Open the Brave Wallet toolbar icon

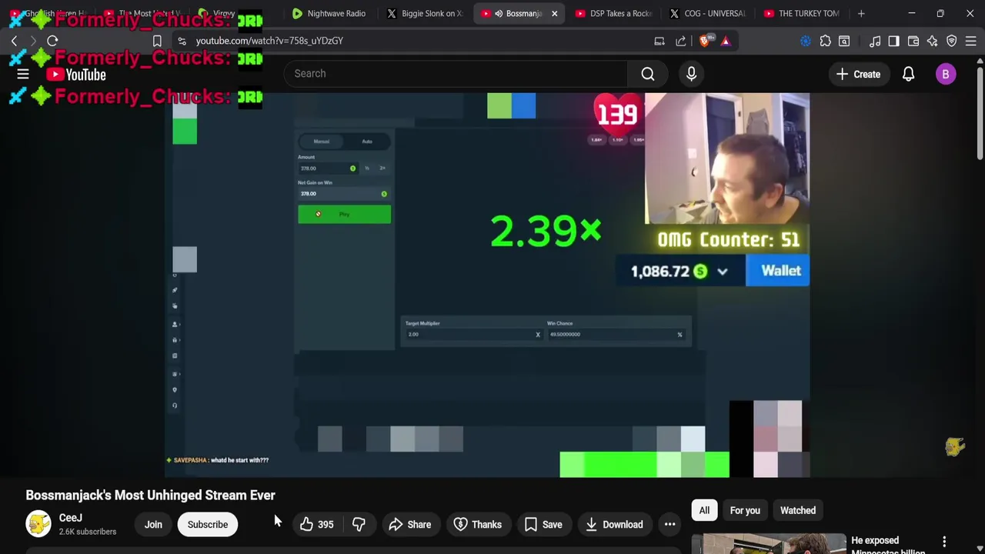coord(913,41)
